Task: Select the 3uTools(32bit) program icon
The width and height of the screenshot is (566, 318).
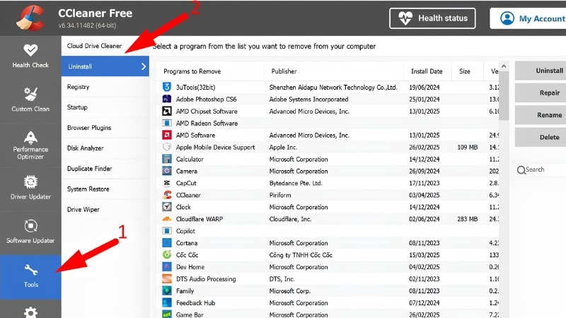Action: click(x=167, y=87)
